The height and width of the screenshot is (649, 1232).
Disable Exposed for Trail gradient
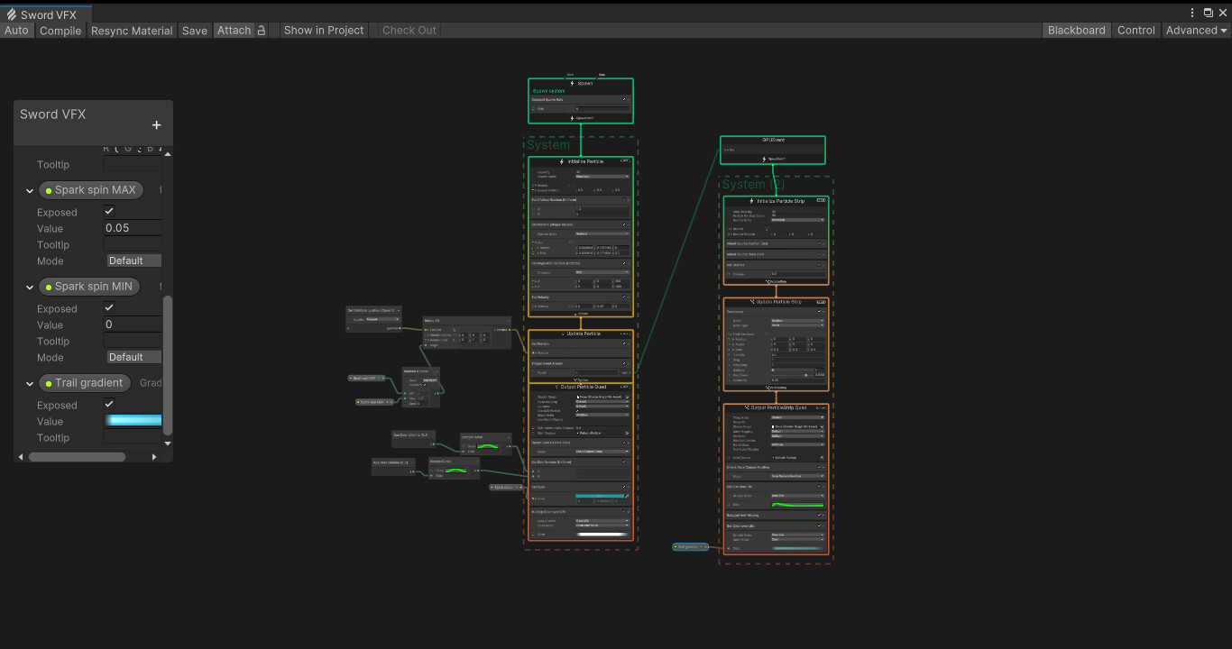tap(109, 405)
